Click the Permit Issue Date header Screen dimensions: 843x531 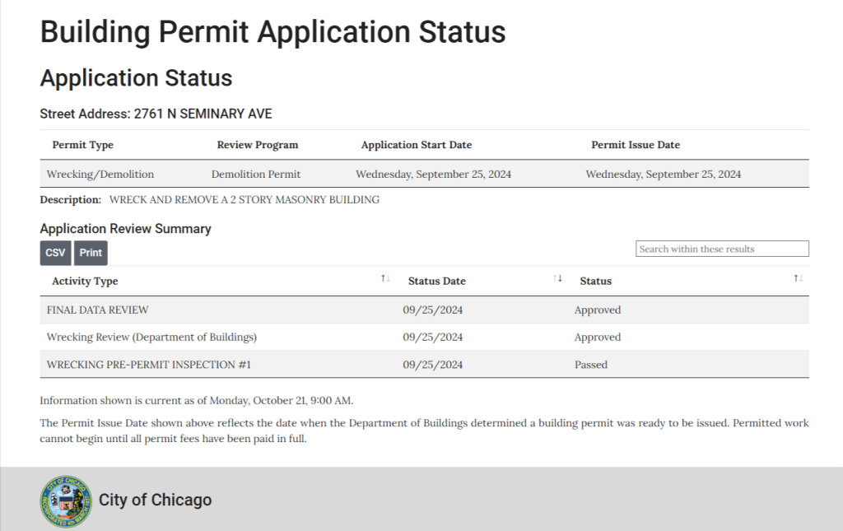tap(635, 145)
